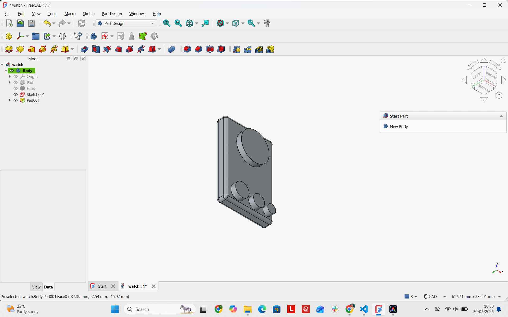Click the sheep Clone icon
The image size is (508, 317).
tap(154, 36)
